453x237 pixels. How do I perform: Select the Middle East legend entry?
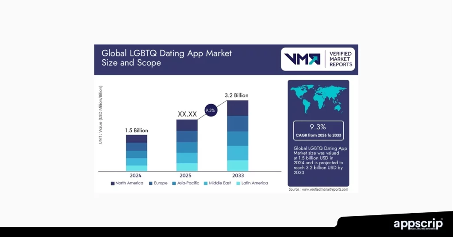click(219, 183)
